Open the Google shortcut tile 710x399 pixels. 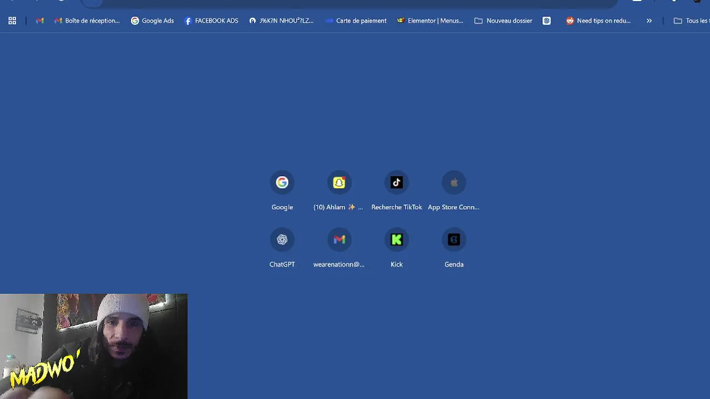click(x=282, y=191)
